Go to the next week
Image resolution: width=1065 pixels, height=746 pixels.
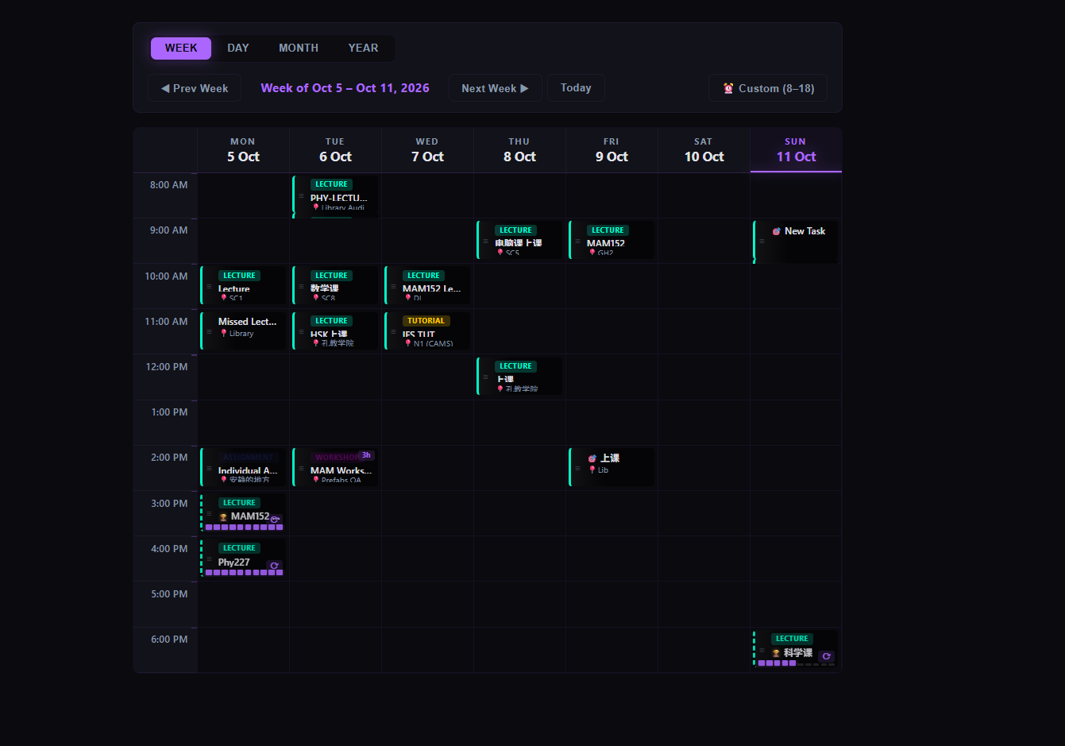click(495, 88)
